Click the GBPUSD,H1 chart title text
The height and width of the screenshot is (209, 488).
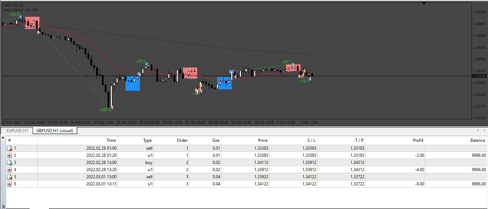tap(14, 5)
